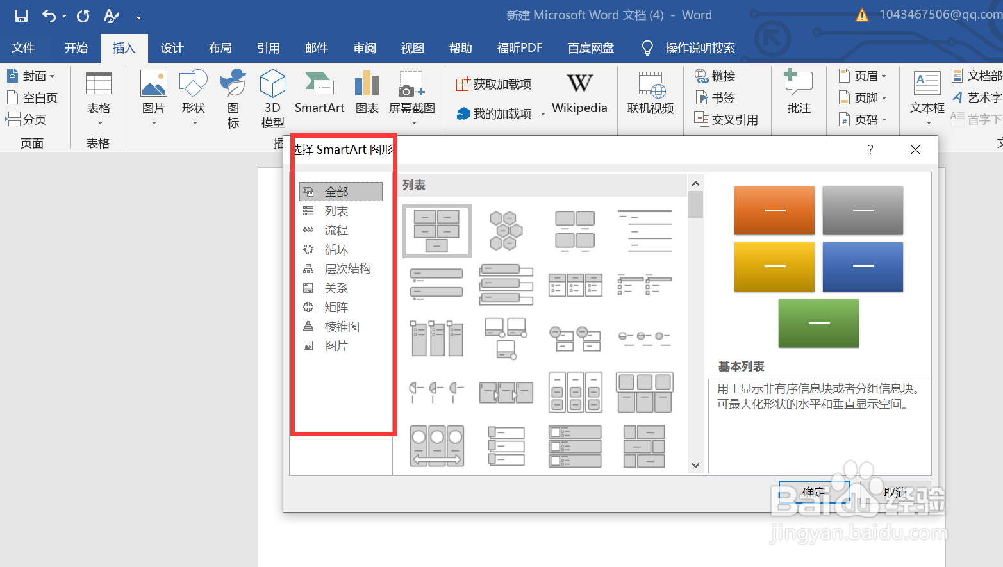The image size is (1003, 567).
Task: Switch to the 视图 tab
Action: (x=412, y=48)
